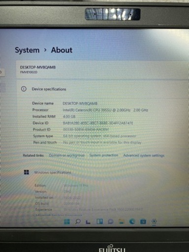Viewport: 189px width, 252px height.
Task: Select the Windows 11 Pro edition text
Action: (x=76, y=186)
